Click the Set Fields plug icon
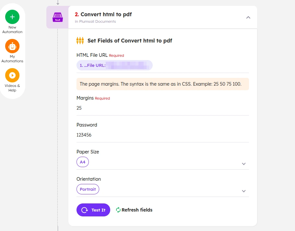Screen dimensions: 295x231 (80, 41)
